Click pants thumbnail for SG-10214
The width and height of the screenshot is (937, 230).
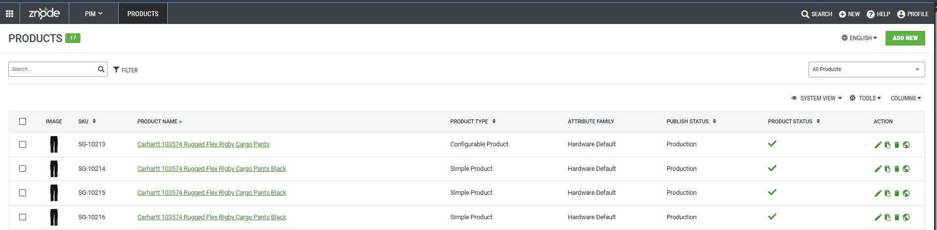click(54, 169)
